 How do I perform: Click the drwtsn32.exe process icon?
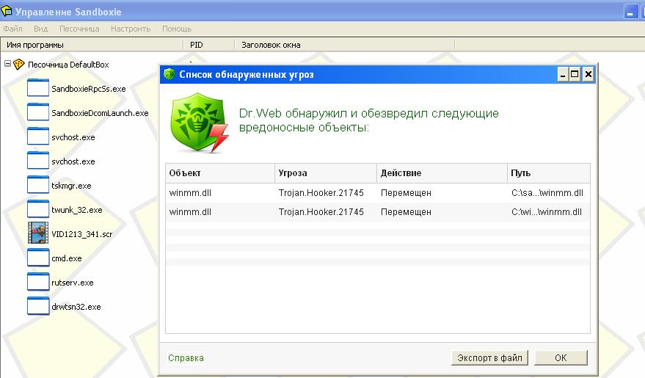[x=37, y=306]
